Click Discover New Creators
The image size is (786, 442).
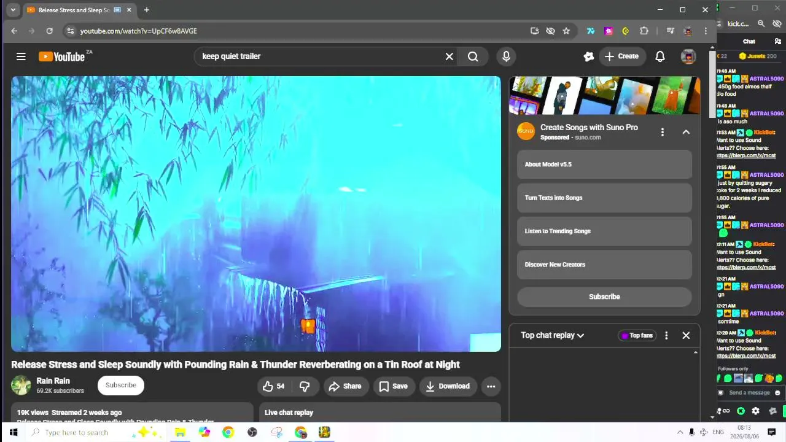604,265
